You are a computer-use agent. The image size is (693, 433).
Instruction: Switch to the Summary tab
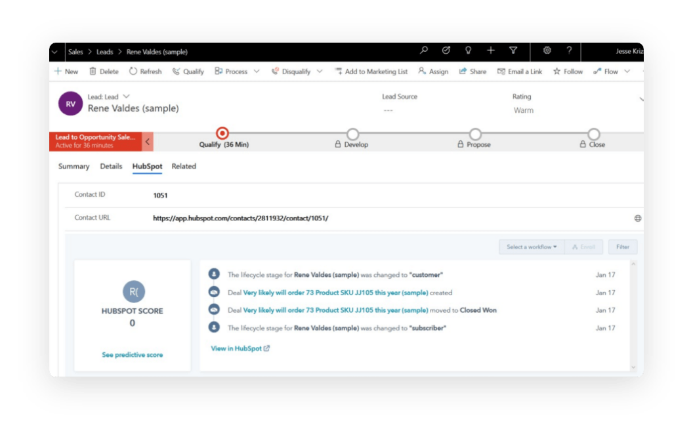point(73,167)
